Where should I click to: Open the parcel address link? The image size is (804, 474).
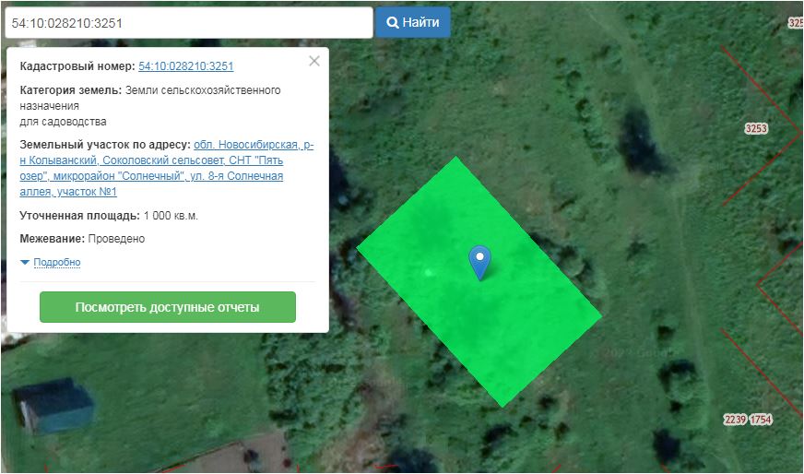166,168
